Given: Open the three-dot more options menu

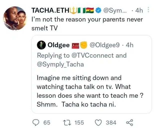Looking at the screenshot, I should [x=149, y=10].
